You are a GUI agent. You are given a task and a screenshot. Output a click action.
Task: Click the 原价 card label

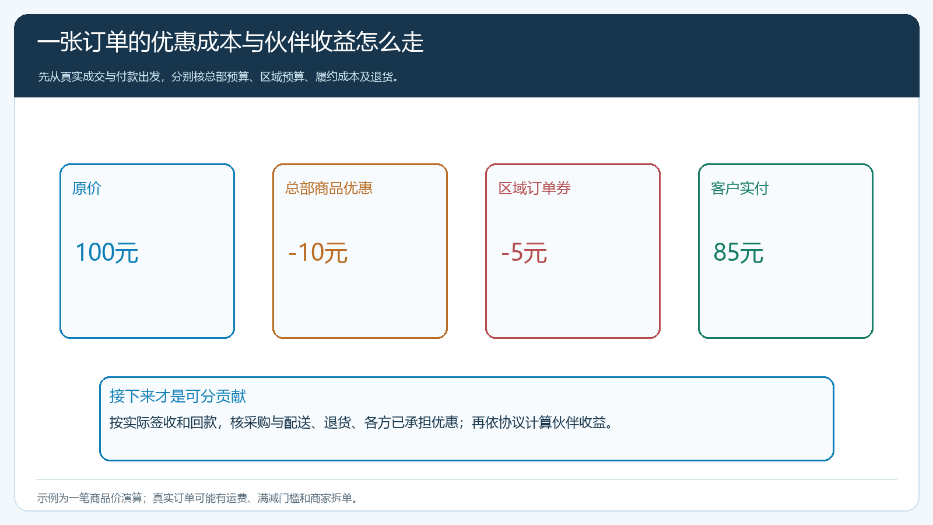[x=86, y=188]
